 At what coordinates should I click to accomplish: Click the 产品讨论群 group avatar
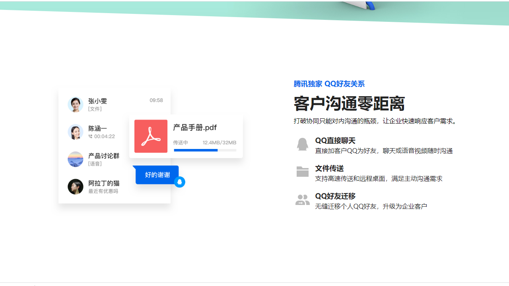(x=75, y=159)
